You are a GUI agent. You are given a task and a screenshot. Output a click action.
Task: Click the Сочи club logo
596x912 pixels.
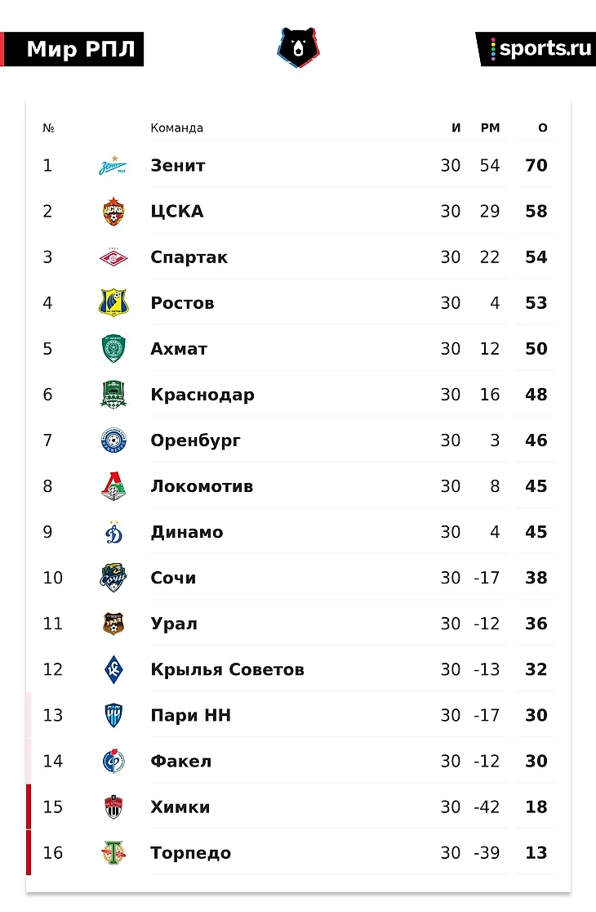(113, 578)
